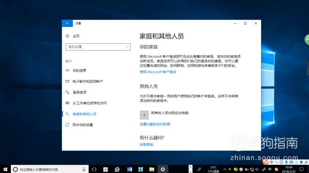
Task: Click the network icon in the system tray
Action: (x=252, y=169)
